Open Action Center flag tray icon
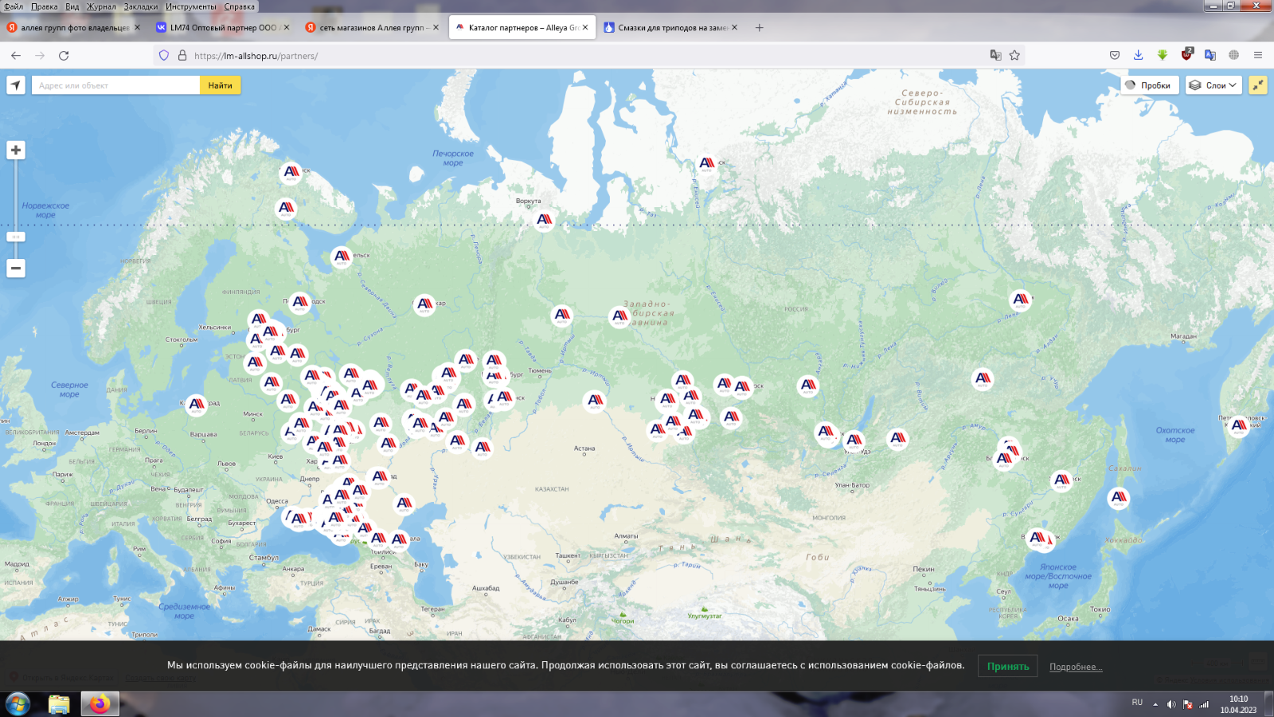 [x=1188, y=704]
